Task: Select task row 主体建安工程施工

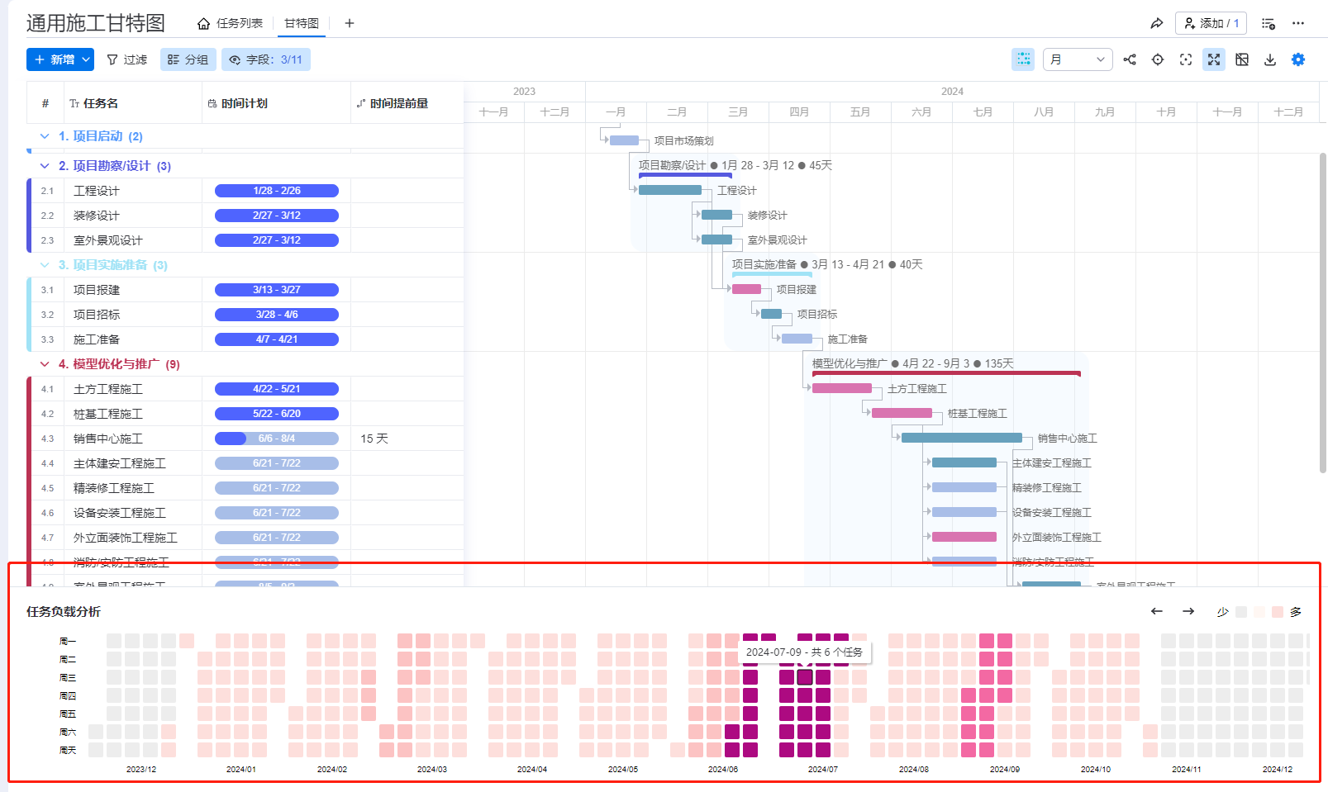Action: (245, 463)
